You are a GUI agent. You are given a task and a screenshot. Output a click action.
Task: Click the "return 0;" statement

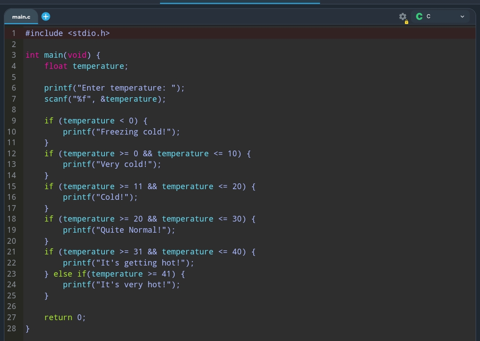(x=65, y=317)
